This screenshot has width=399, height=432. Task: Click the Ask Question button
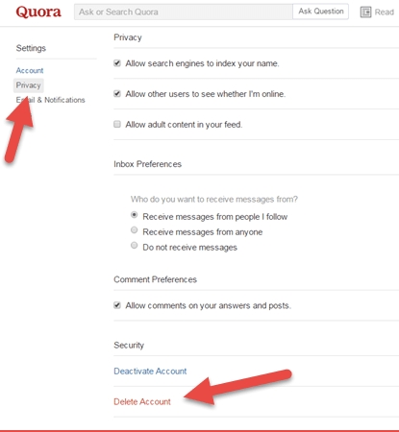tap(321, 12)
